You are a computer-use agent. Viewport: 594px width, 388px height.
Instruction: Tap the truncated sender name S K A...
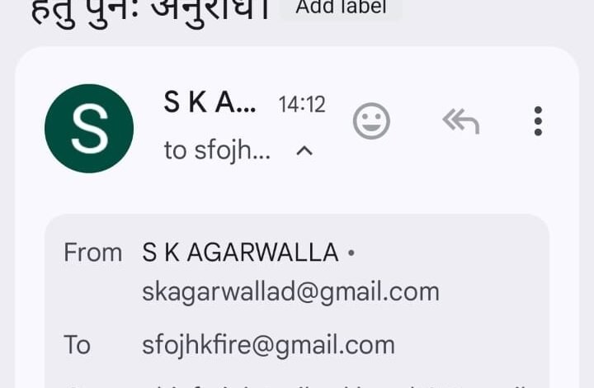[x=210, y=102]
